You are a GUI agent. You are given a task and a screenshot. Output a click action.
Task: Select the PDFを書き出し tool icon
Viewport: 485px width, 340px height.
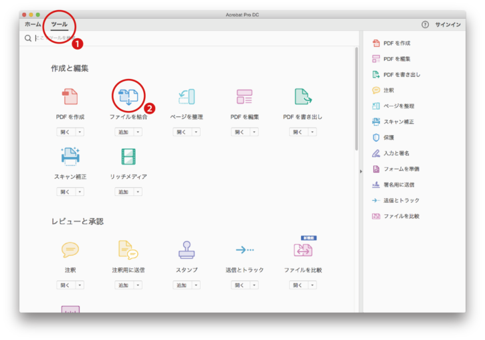[x=303, y=97]
